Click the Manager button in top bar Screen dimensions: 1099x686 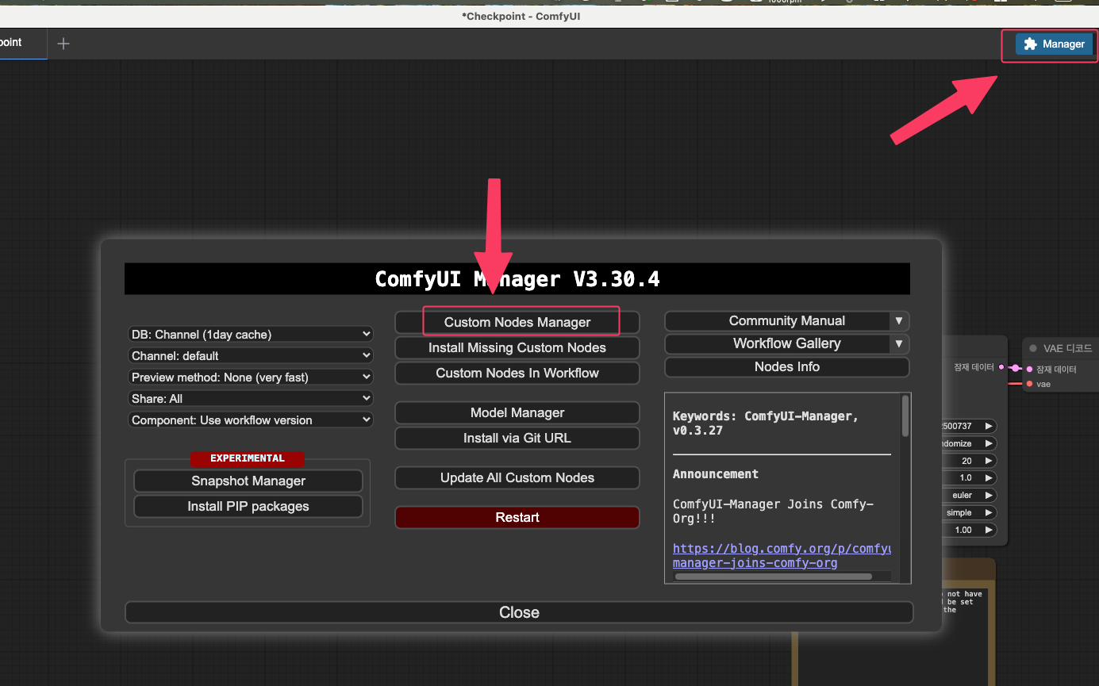(1054, 44)
